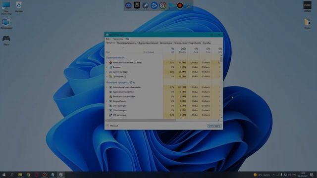Open the This PC desktop icon
This screenshot has height=178, width=317.
tap(6, 7)
